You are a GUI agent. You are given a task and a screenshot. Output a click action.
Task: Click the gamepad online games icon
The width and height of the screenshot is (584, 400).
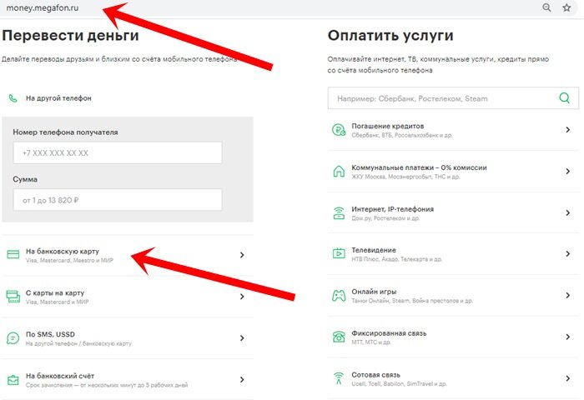[339, 296]
